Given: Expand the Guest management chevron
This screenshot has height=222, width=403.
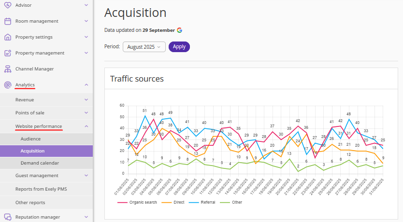Looking at the screenshot, I should pos(86,176).
